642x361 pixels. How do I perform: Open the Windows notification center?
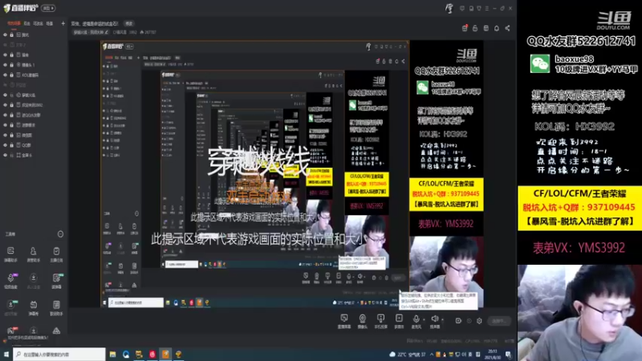[x=508, y=355]
